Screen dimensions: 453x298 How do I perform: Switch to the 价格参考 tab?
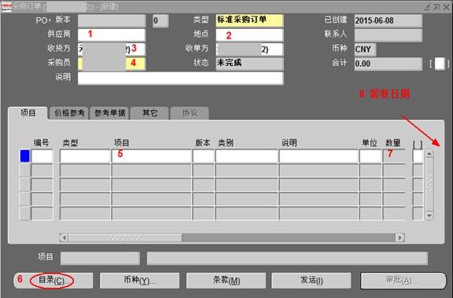[x=69, y=113]
